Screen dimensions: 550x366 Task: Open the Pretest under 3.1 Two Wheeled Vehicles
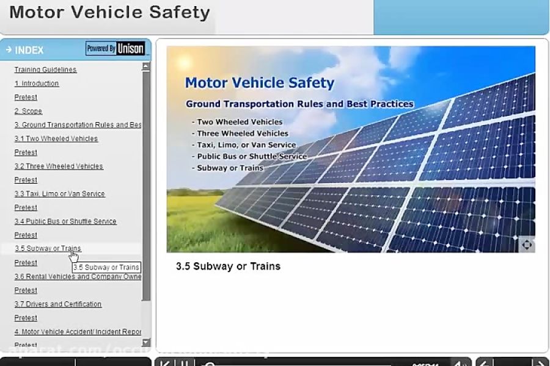(26, 152)
